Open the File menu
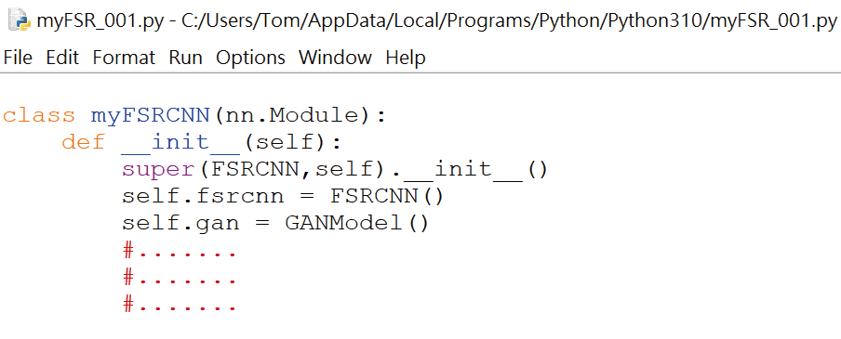The height and width of the screenshot is (339, 841). [x=18, y=58]
